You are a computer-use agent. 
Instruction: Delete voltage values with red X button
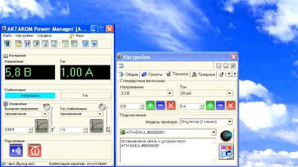coord(171,105)
